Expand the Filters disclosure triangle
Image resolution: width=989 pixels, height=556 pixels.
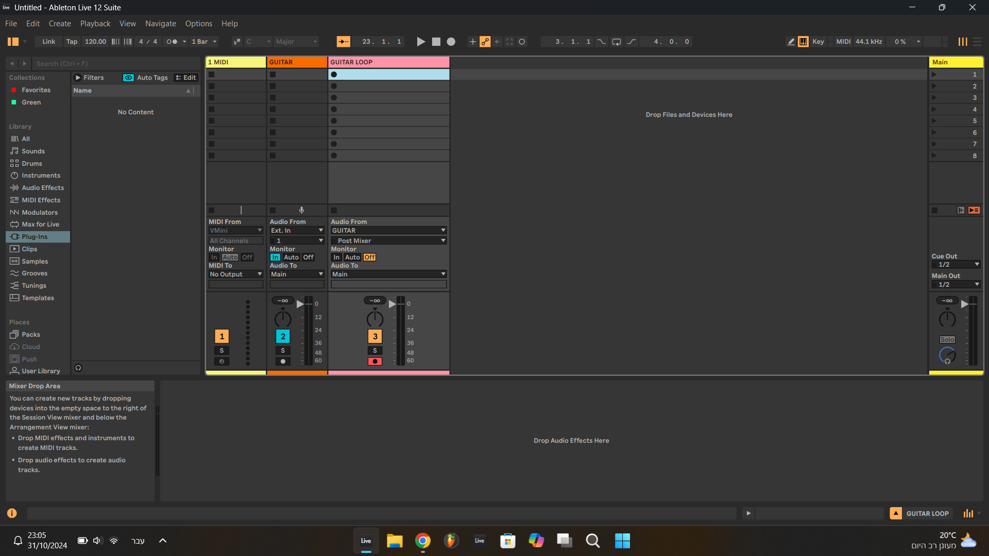tap(78, 78)
